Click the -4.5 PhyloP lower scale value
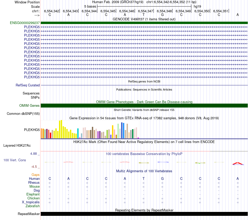This screenshot has width=248, height=220. point(34,167)
